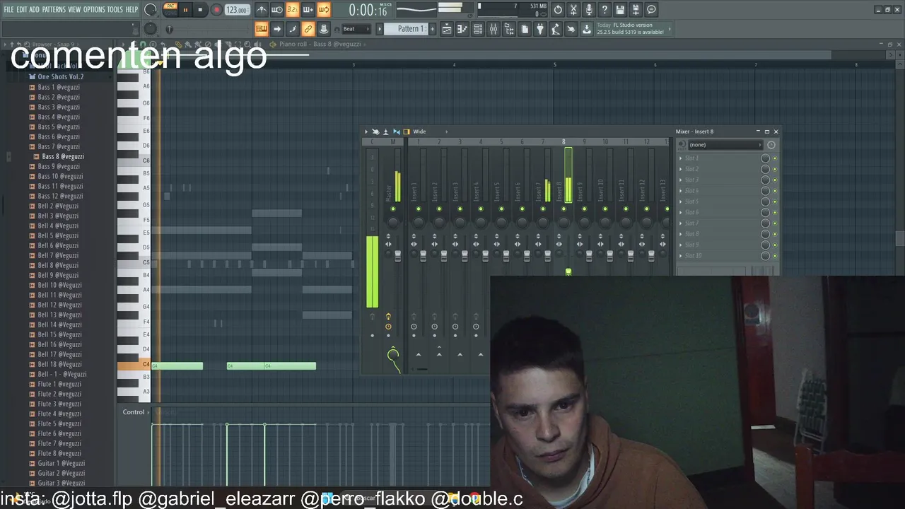Save project with the floppy disk icon
The image size is (905, 509).
[x=620, y=10]
